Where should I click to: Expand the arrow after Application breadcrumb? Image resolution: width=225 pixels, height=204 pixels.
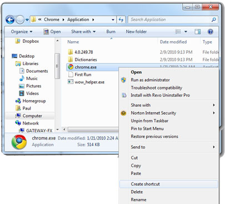pos(93,19)
